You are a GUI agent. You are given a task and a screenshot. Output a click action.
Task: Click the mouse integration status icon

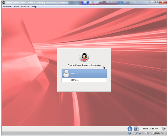pos(151,133)
